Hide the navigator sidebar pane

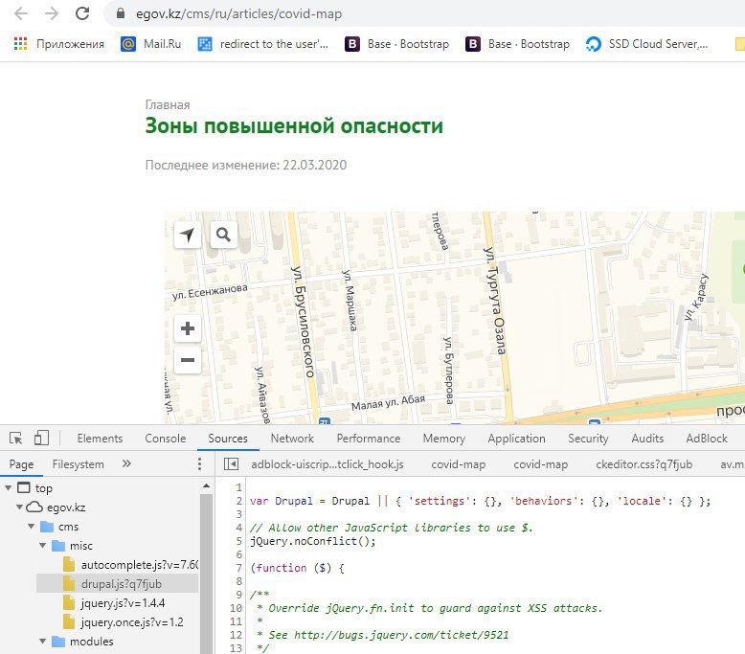pyautogui.click(x=231, y=464)
